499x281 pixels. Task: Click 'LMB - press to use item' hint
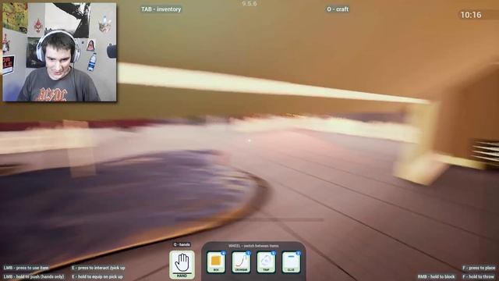[26, 268]
